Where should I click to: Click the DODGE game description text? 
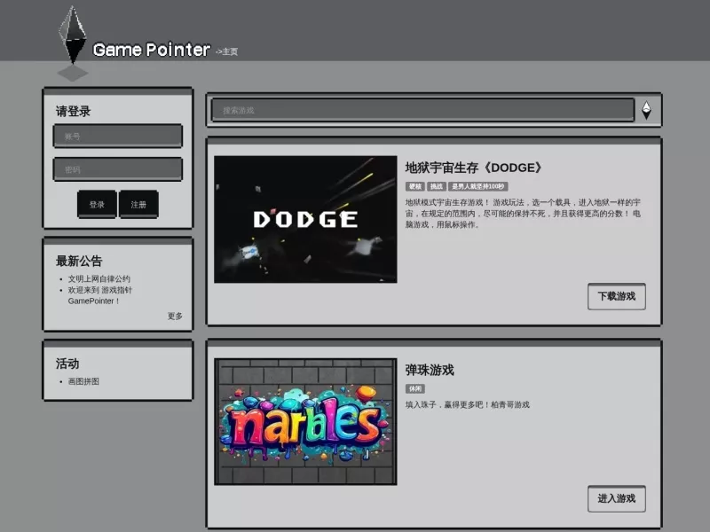click(x=523, y=213)
